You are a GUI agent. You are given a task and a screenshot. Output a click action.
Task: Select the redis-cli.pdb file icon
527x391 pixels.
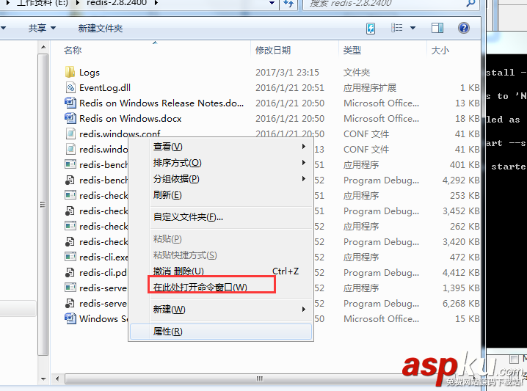click(x=70, y=272)
